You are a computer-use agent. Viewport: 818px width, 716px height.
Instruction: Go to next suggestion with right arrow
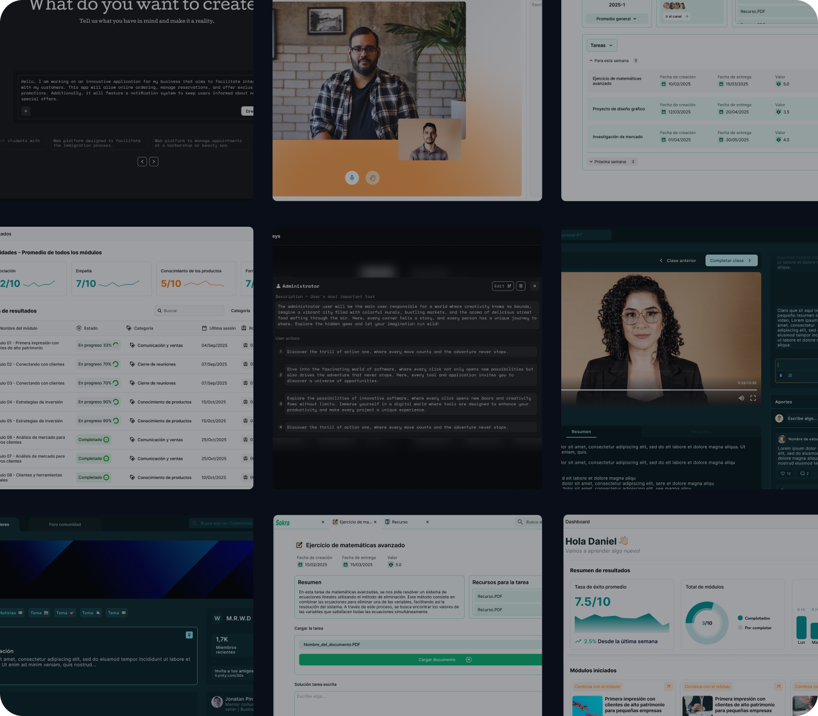coord(154,161)
